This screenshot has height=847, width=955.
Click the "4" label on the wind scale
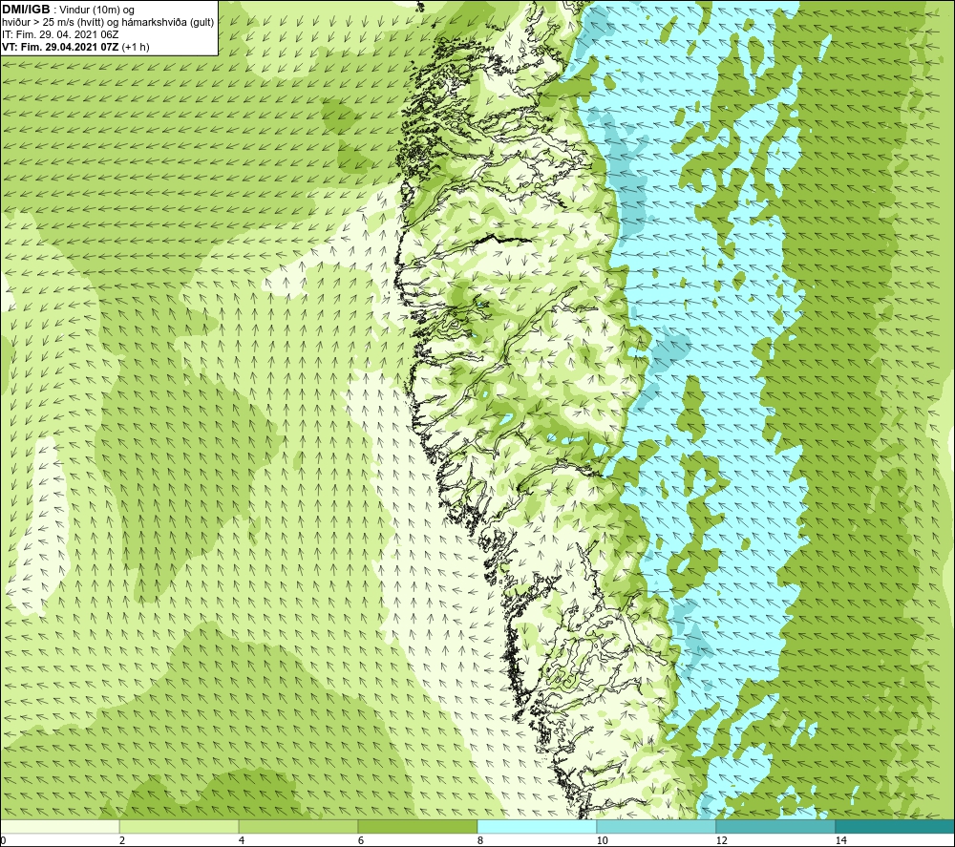click(242, 840)
